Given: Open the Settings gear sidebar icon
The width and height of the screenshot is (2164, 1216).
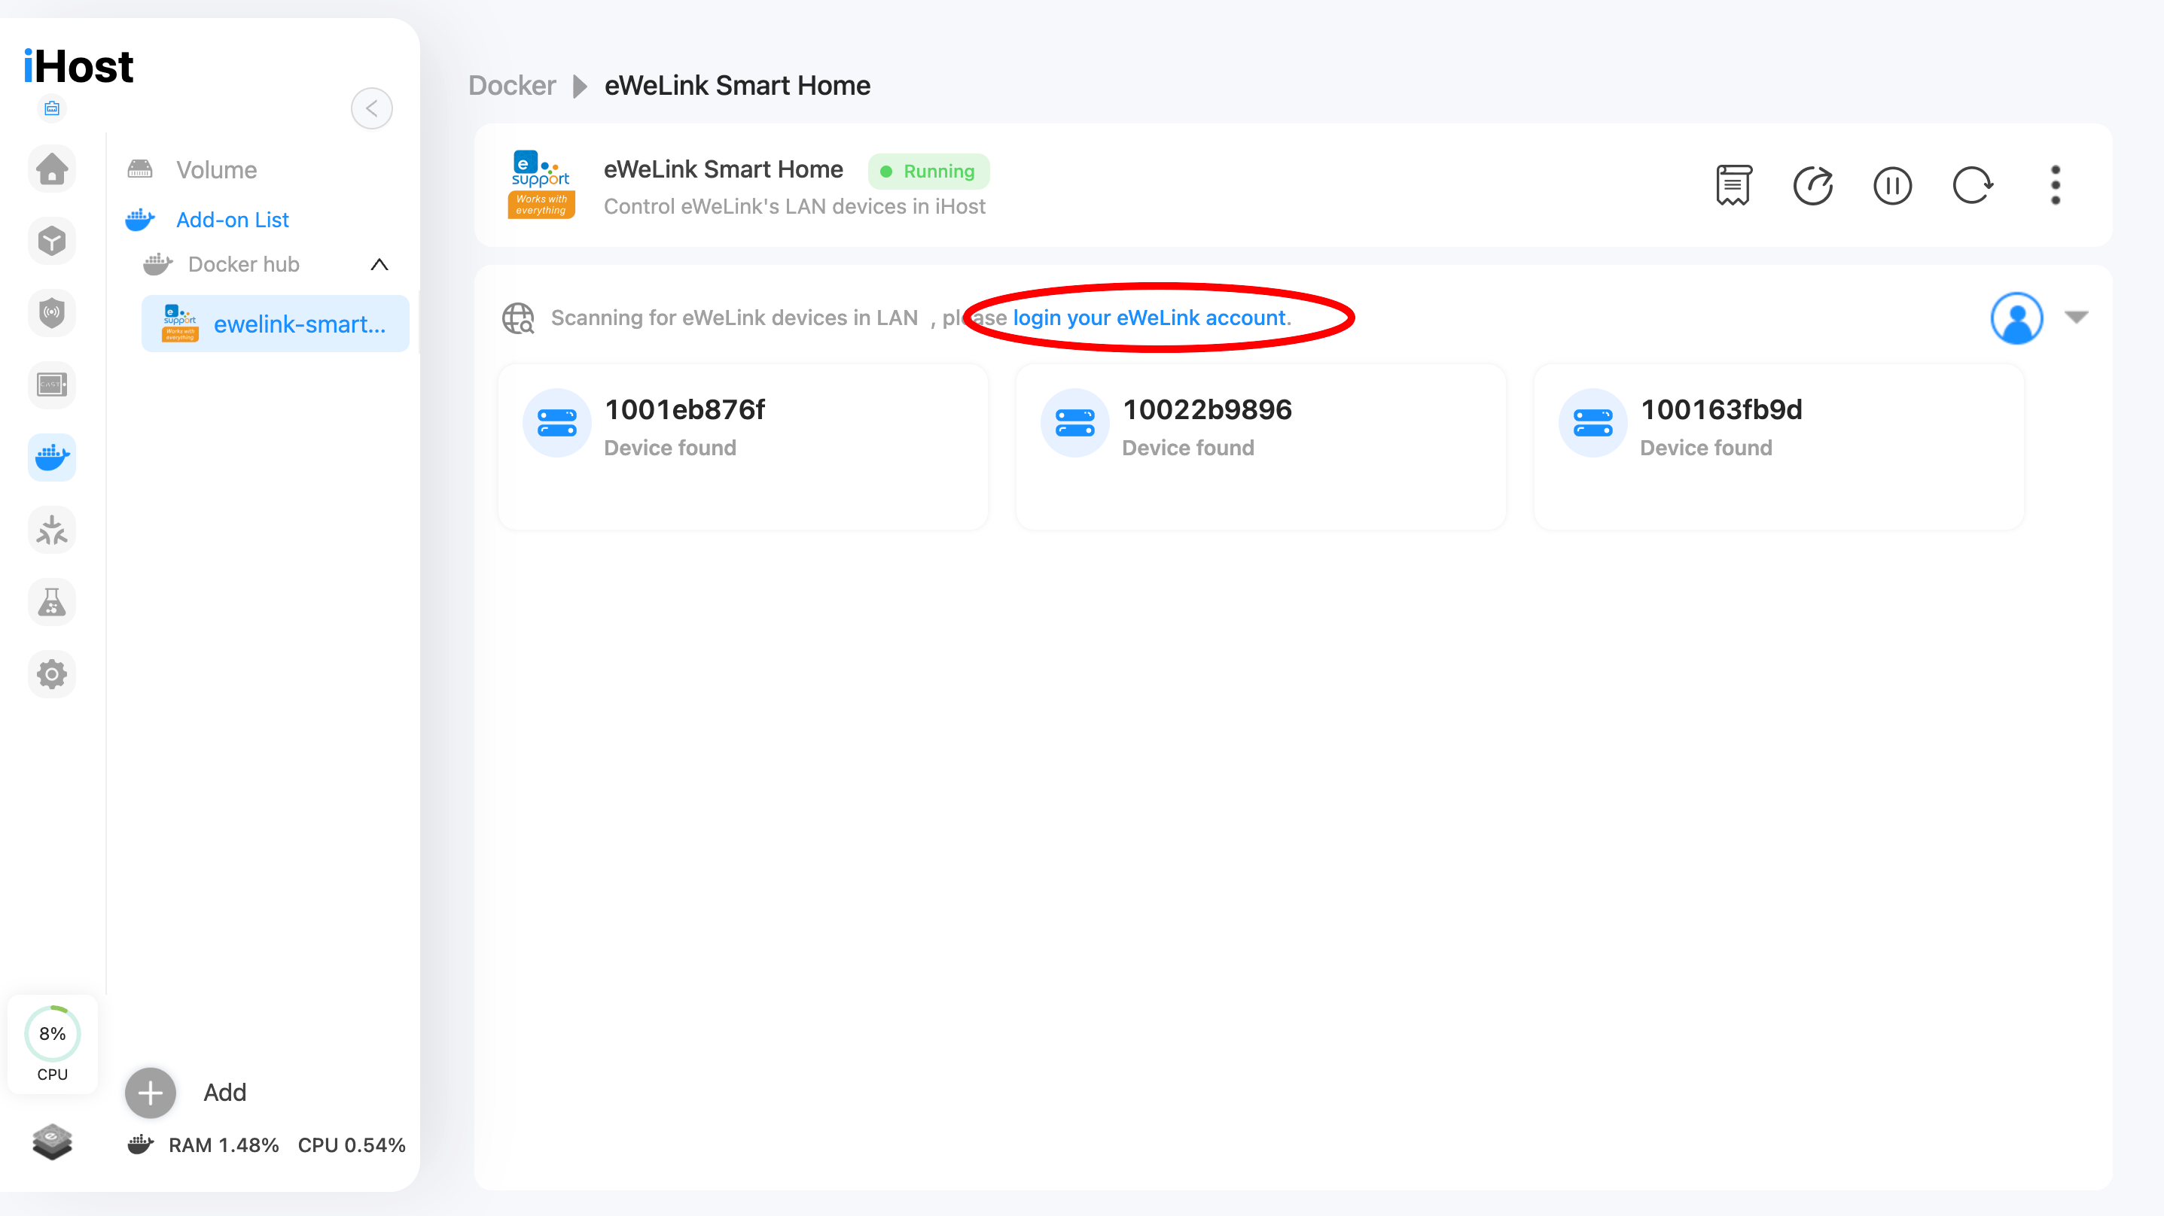Looking at the screenshot, I should tap(52, 674).
